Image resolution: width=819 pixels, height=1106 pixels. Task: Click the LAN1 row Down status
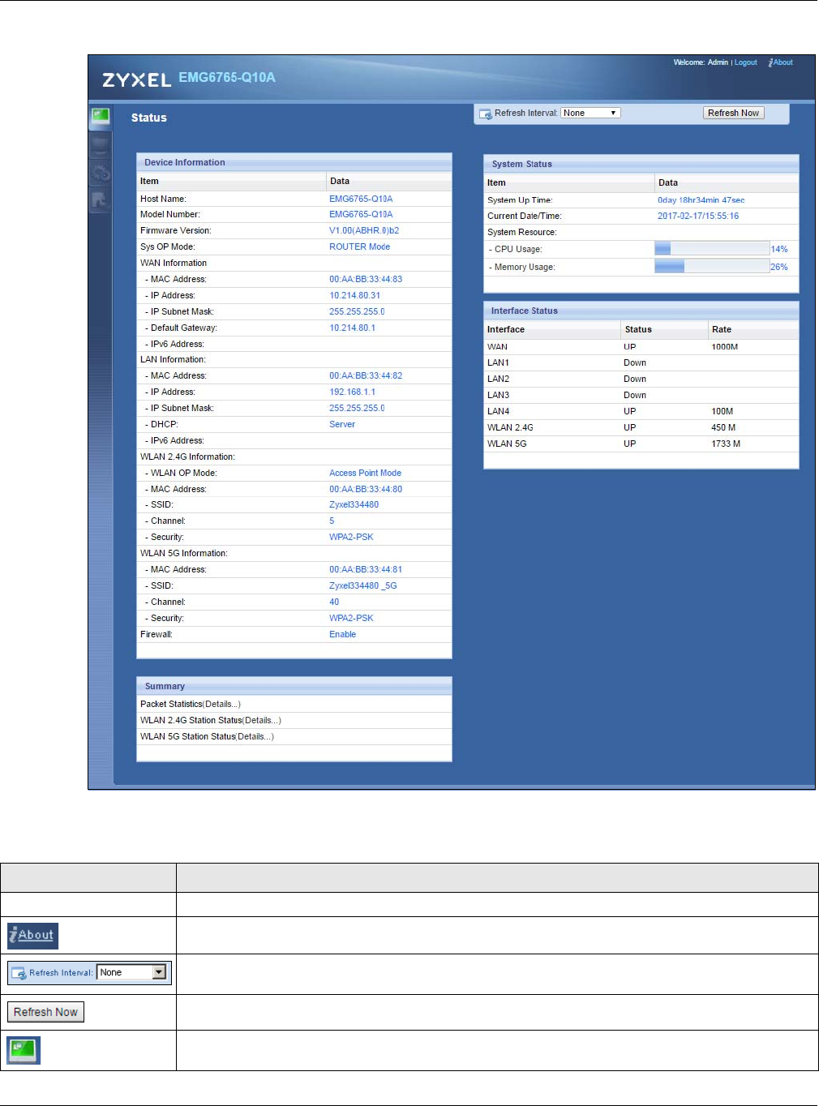[x=635, y=362]
